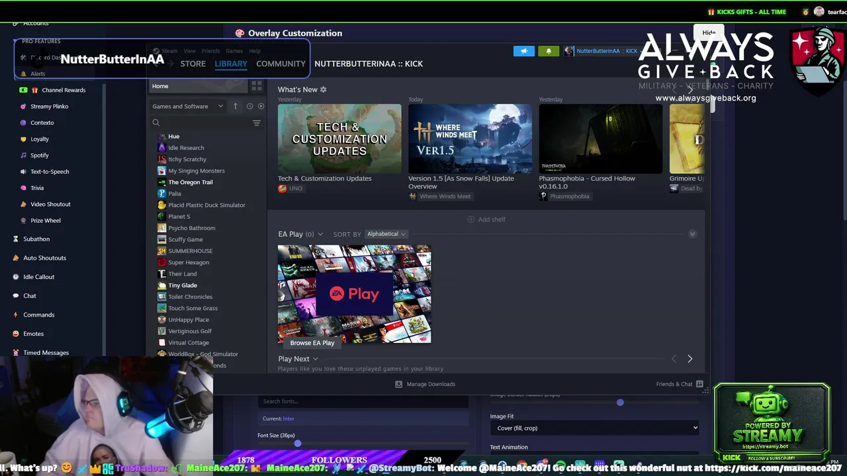Viewport: 847px width, 476px height.
Task: Open Streamy Plinko in the sidebar
Action: click(x=49, y=106)
